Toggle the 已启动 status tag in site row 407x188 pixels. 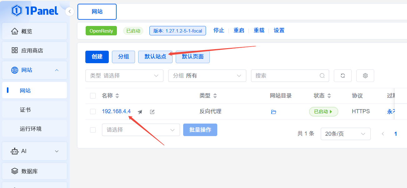pos(323,112)
